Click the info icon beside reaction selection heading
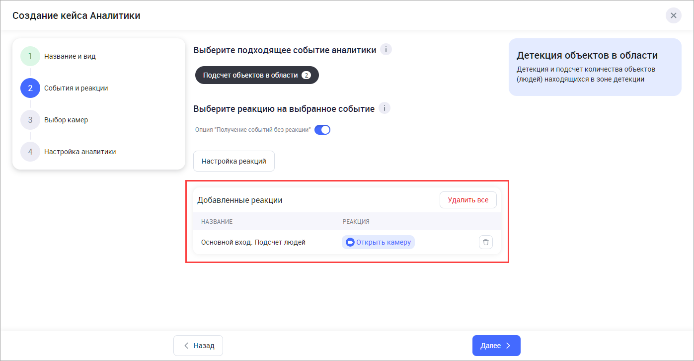The height and width of the screenshot is (361, 694). point(385,108)
